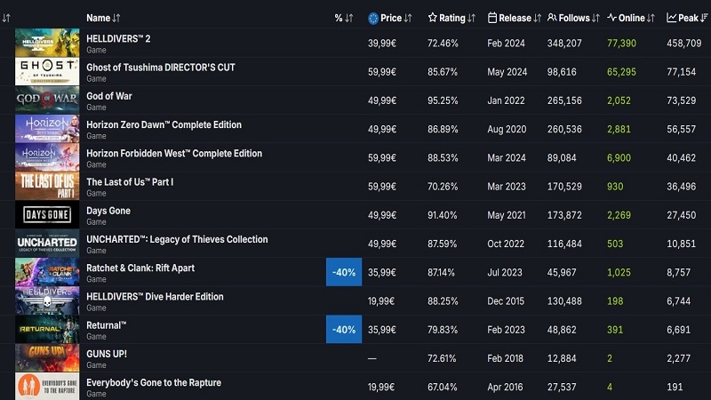
Task: Open Everybody's Gone to the Rapture
Action: coord(153,382)
